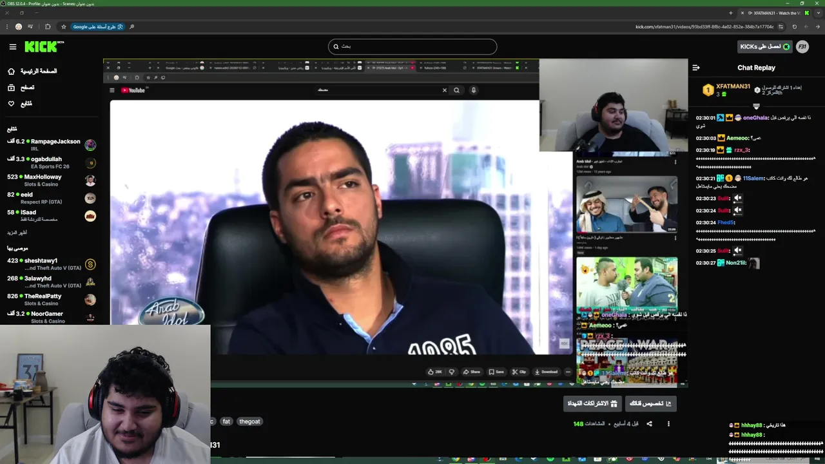Open the Kick sidebar hamburger menu
The width and height of the screenshot is (825, 464).
point(12,46)
